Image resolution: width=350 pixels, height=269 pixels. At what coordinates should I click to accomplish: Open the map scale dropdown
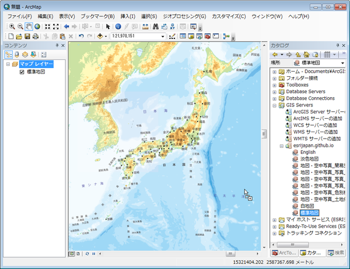click(x=163, y=37)
